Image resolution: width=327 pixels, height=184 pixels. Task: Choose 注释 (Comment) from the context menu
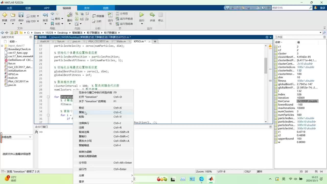click(x=81, y=128)
